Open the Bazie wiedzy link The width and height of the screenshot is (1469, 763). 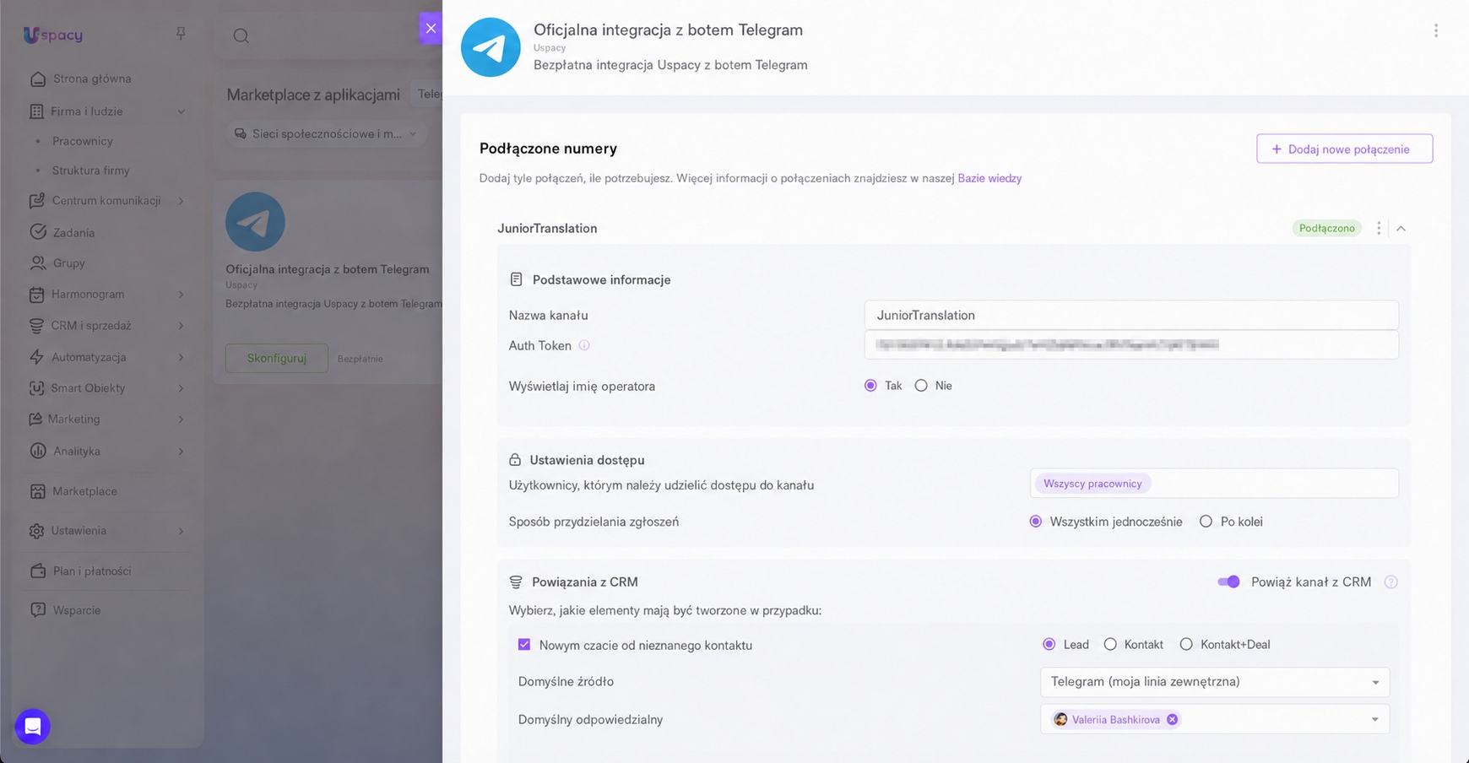[x=989, y=178]
